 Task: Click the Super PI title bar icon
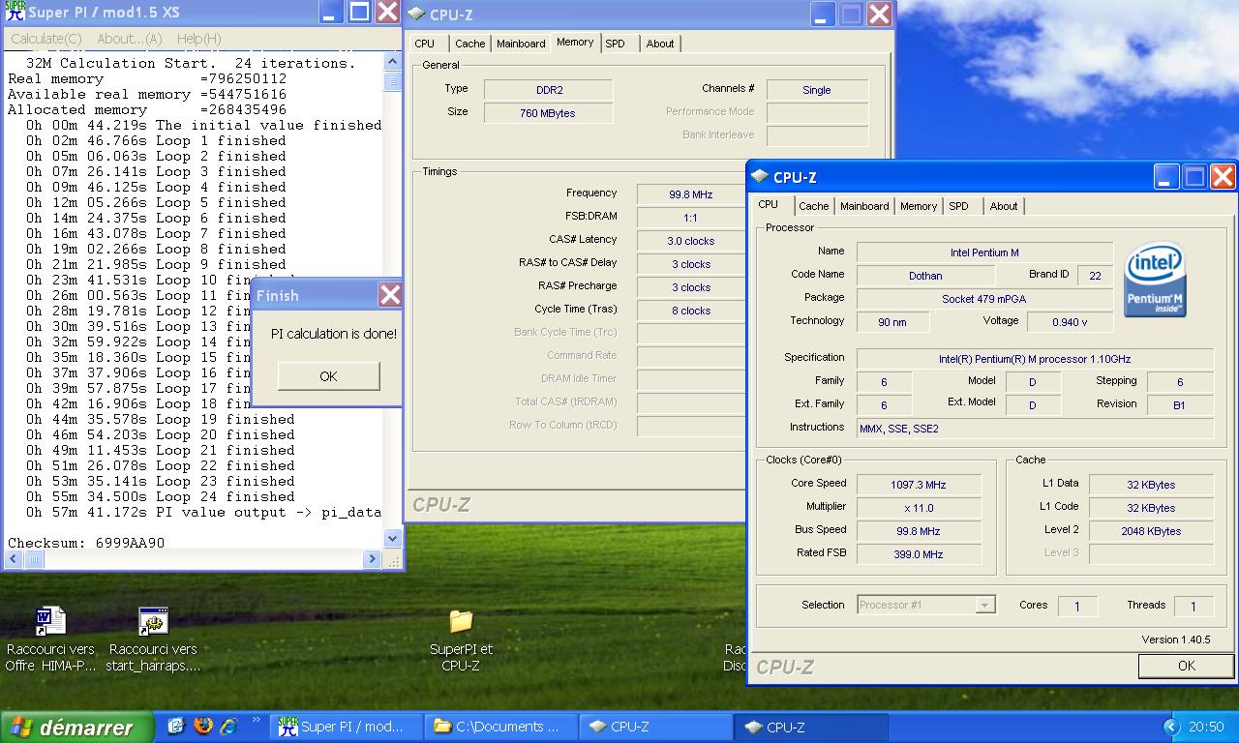(15, 12)
